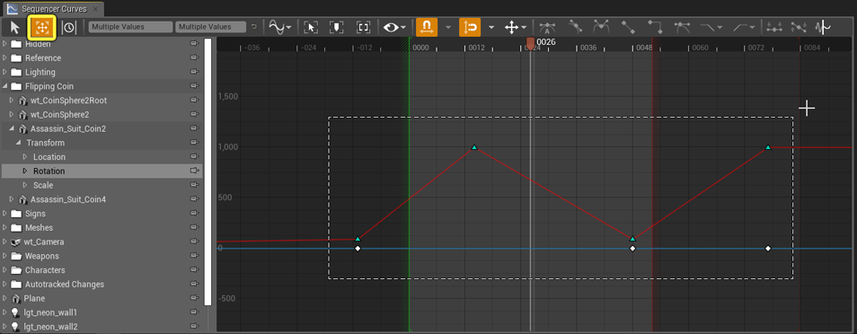Select the Signs folder row
The width and height of the screenshot is (857, 334).
102,214
